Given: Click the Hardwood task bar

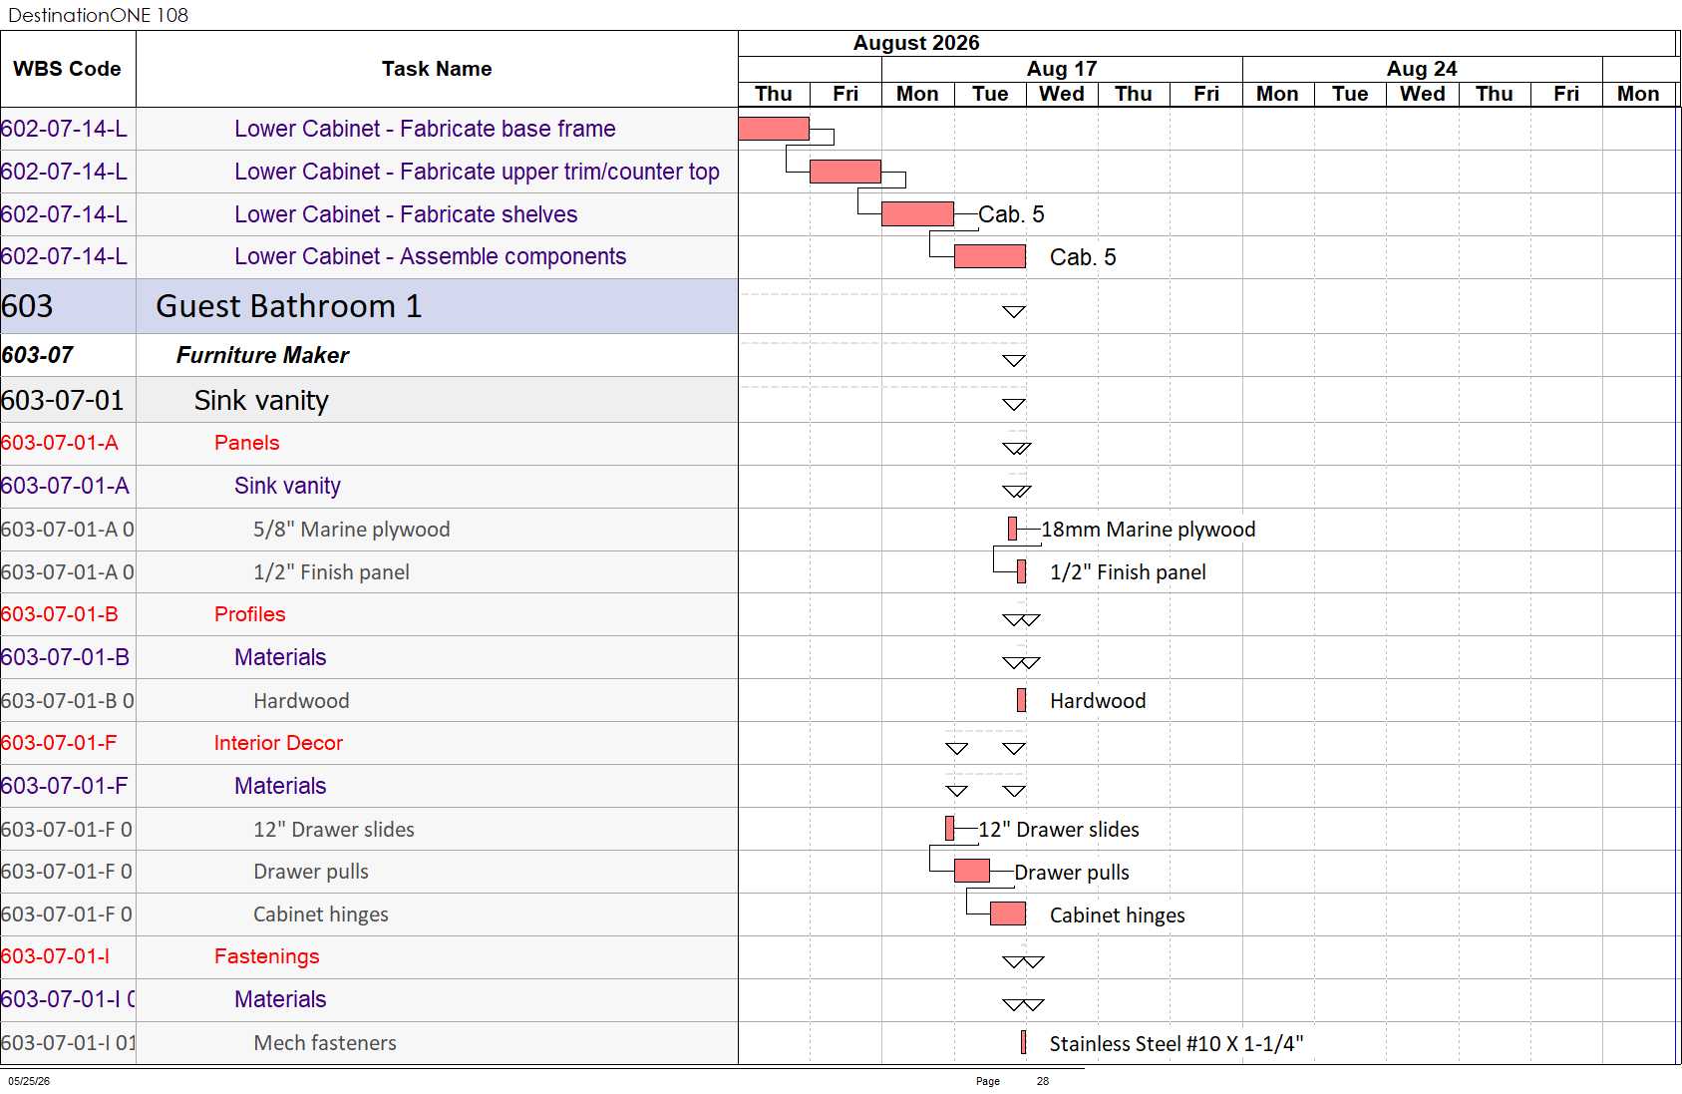Looking at the screenshot, I should pos(1021,700).
